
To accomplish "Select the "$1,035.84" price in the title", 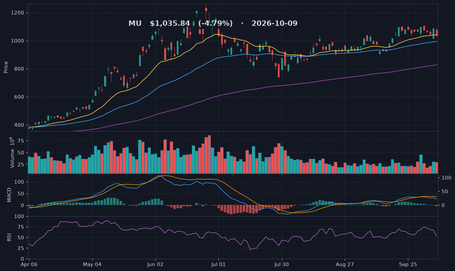I will pos(170,24).
